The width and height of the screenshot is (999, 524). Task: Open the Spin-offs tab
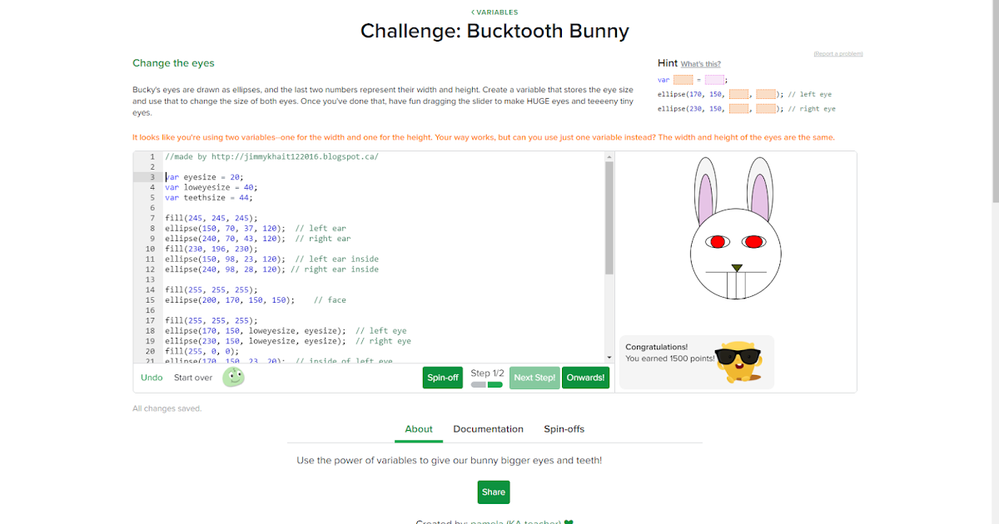click(564, 428)
